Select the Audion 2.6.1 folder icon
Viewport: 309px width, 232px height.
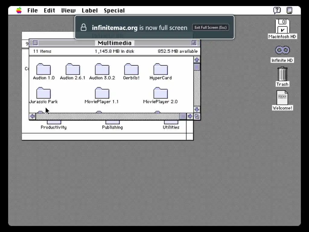point(73,69)
